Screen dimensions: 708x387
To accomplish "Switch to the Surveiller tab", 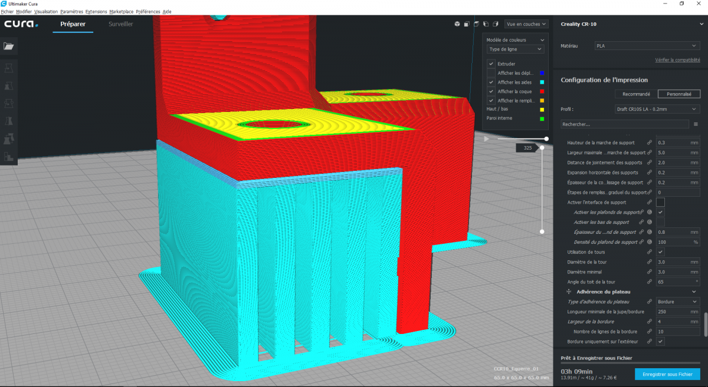I will click(120, 24).
